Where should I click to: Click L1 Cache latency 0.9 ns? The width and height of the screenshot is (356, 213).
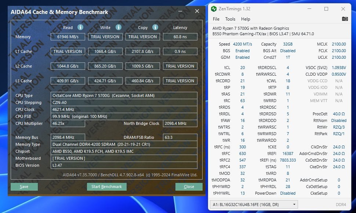180,51
